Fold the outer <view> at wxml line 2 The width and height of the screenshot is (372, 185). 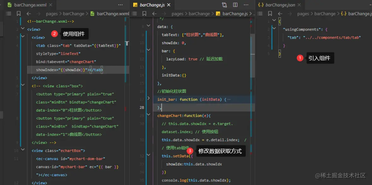pos(23,29)
